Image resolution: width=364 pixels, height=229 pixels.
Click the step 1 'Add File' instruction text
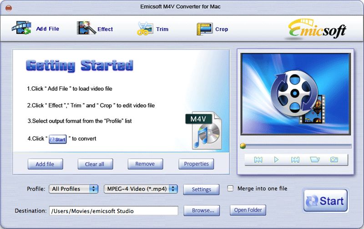tap(70, 89)
